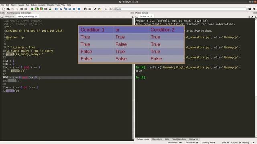This screenshot has width=257, height=144.
Task: Save all files toolbar icon
Action: pos(17,9)
